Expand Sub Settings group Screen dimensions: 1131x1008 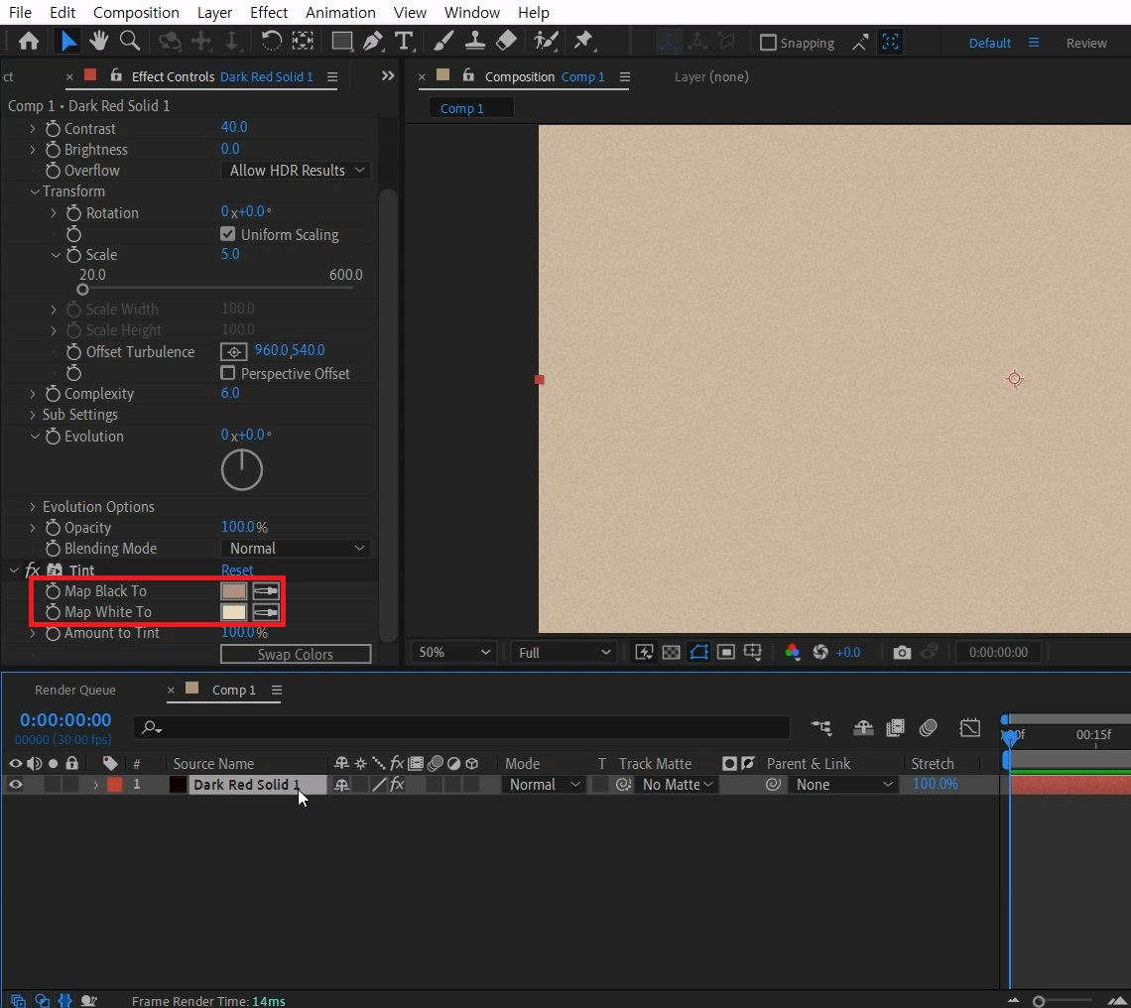coord(33,415)
